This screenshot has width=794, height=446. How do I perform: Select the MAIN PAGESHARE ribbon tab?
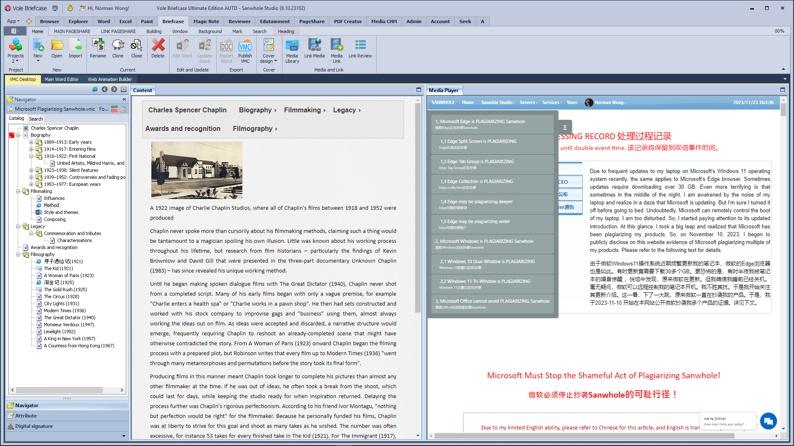tap(72, 31)
